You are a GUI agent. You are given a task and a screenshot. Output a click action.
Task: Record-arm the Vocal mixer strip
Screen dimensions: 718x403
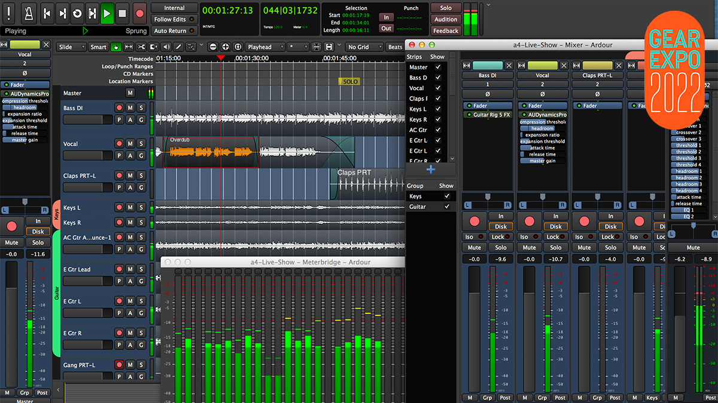point(530,222)
